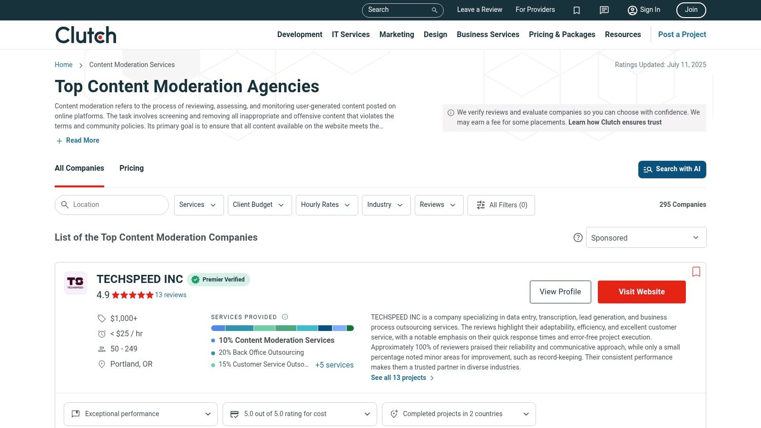Open the Sponsored sort dropdown
Image resolution: width=761 pixels, height=428 pixels.
click(x=646, y=237)
